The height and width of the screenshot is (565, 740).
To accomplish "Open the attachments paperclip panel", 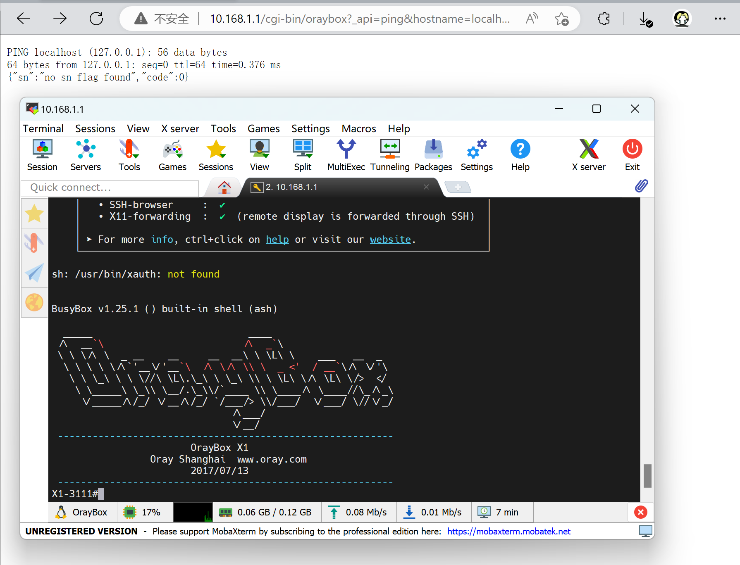I will click(641, 186).
